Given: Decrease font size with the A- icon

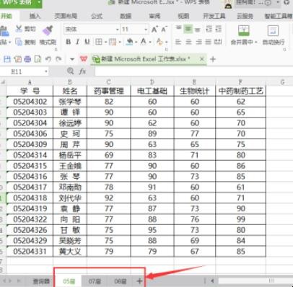Looking at the screenshot, I should pyautogui.click(x=164, y=30).
